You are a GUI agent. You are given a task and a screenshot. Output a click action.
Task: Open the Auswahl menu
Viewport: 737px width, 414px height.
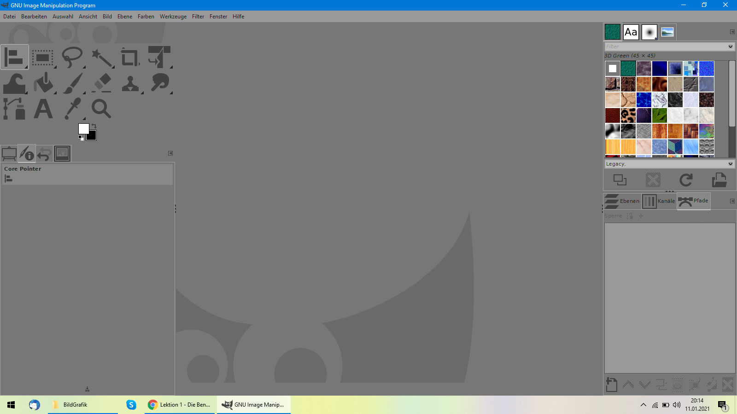pyautogui.click(x=63, y=17)
